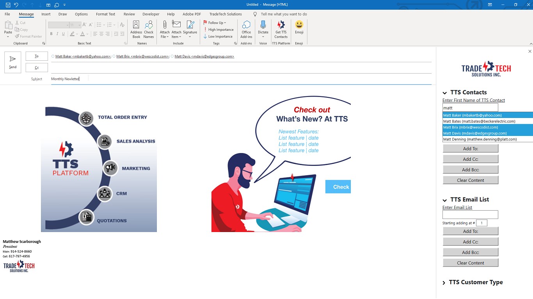Click the Send envelope button

click(13, 62)
